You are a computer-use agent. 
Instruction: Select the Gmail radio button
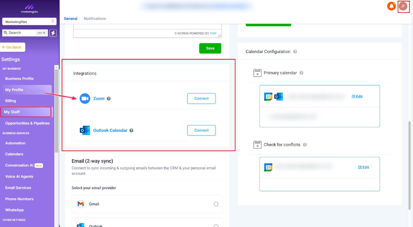(216, 204)
